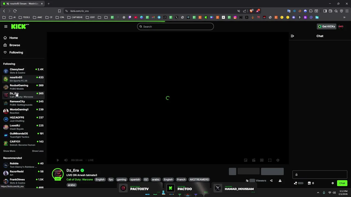This screenshot has width=351, height=197.
Task: Open Call of Duty: Warzone category link
Action: point(80,179)
